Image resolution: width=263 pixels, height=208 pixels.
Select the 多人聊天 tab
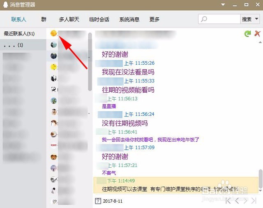tap(69, 19)
